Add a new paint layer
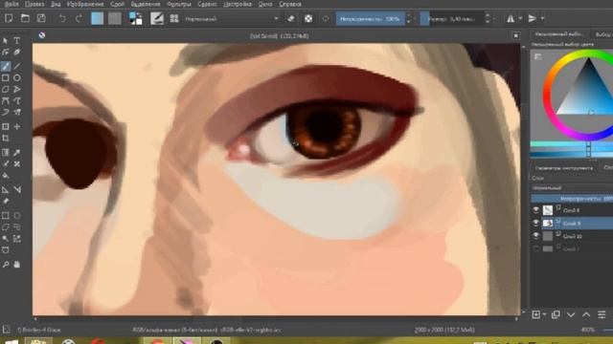613x344 pixels. point(536,314)
